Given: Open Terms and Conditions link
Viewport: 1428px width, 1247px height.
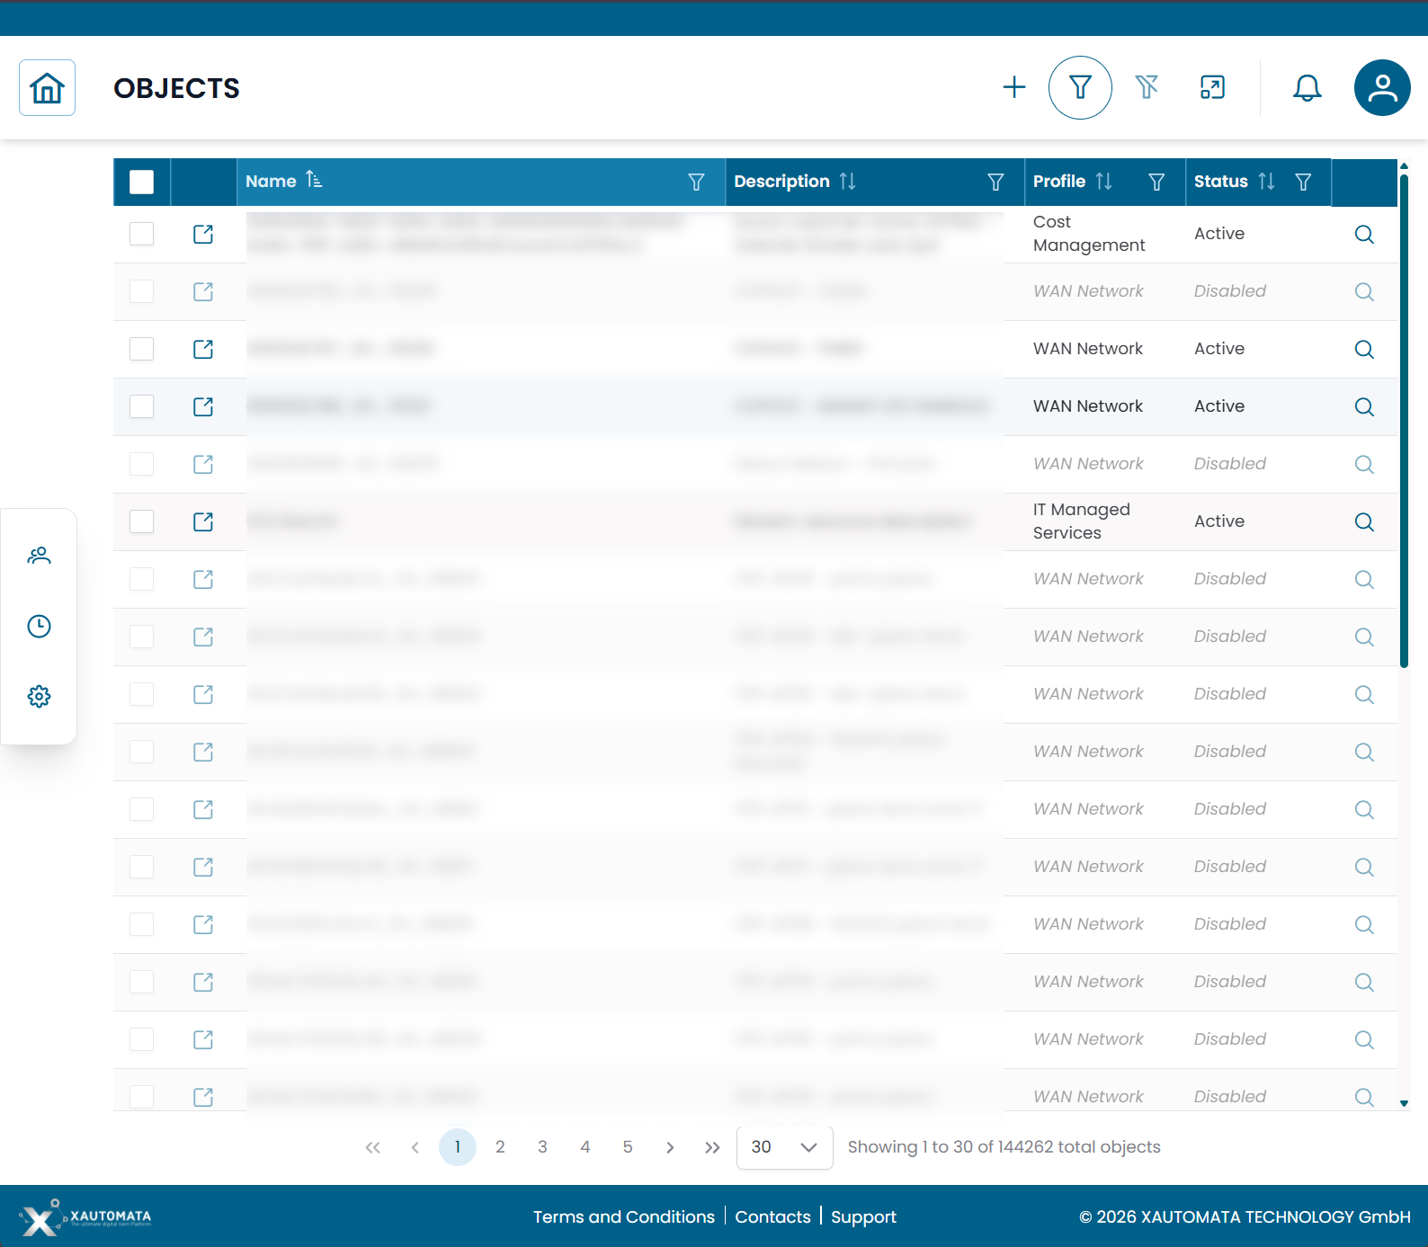Looking at the screenshot, I should coord(624,1216).
